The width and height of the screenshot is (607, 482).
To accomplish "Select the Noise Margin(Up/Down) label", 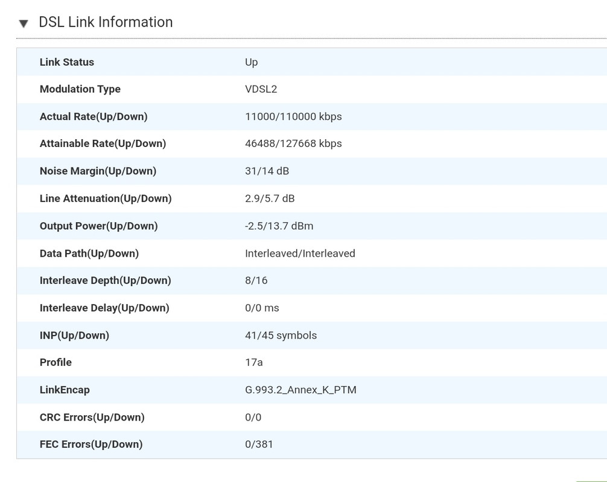I will [x=98, y=171].
